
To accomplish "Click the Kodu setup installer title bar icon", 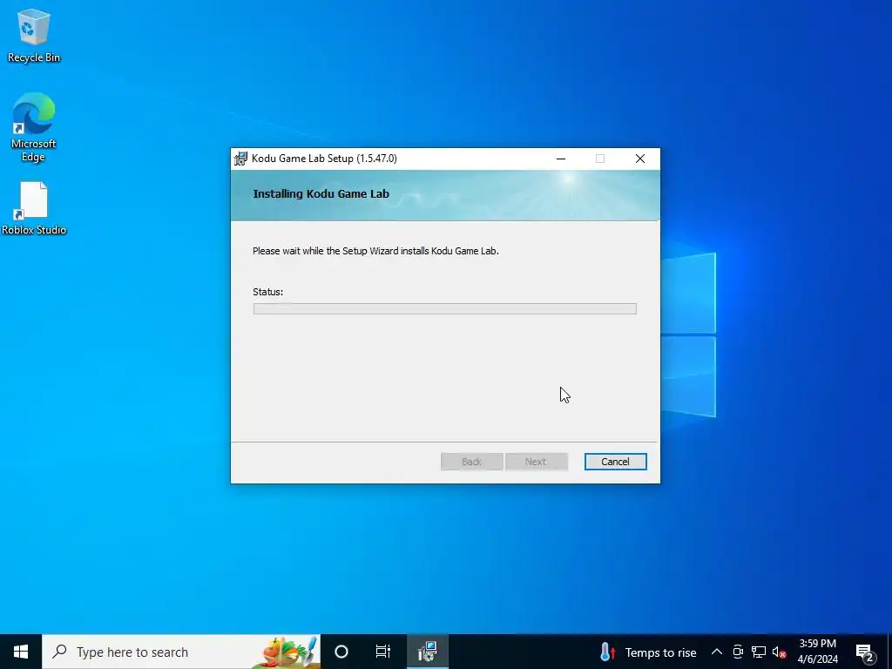I will point(240,159).
